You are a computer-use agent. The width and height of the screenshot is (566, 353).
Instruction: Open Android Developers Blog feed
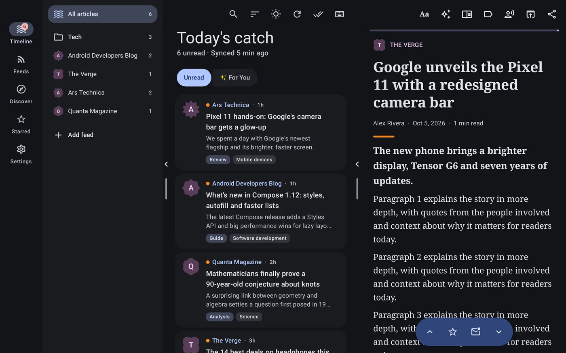tap(103, 55)
